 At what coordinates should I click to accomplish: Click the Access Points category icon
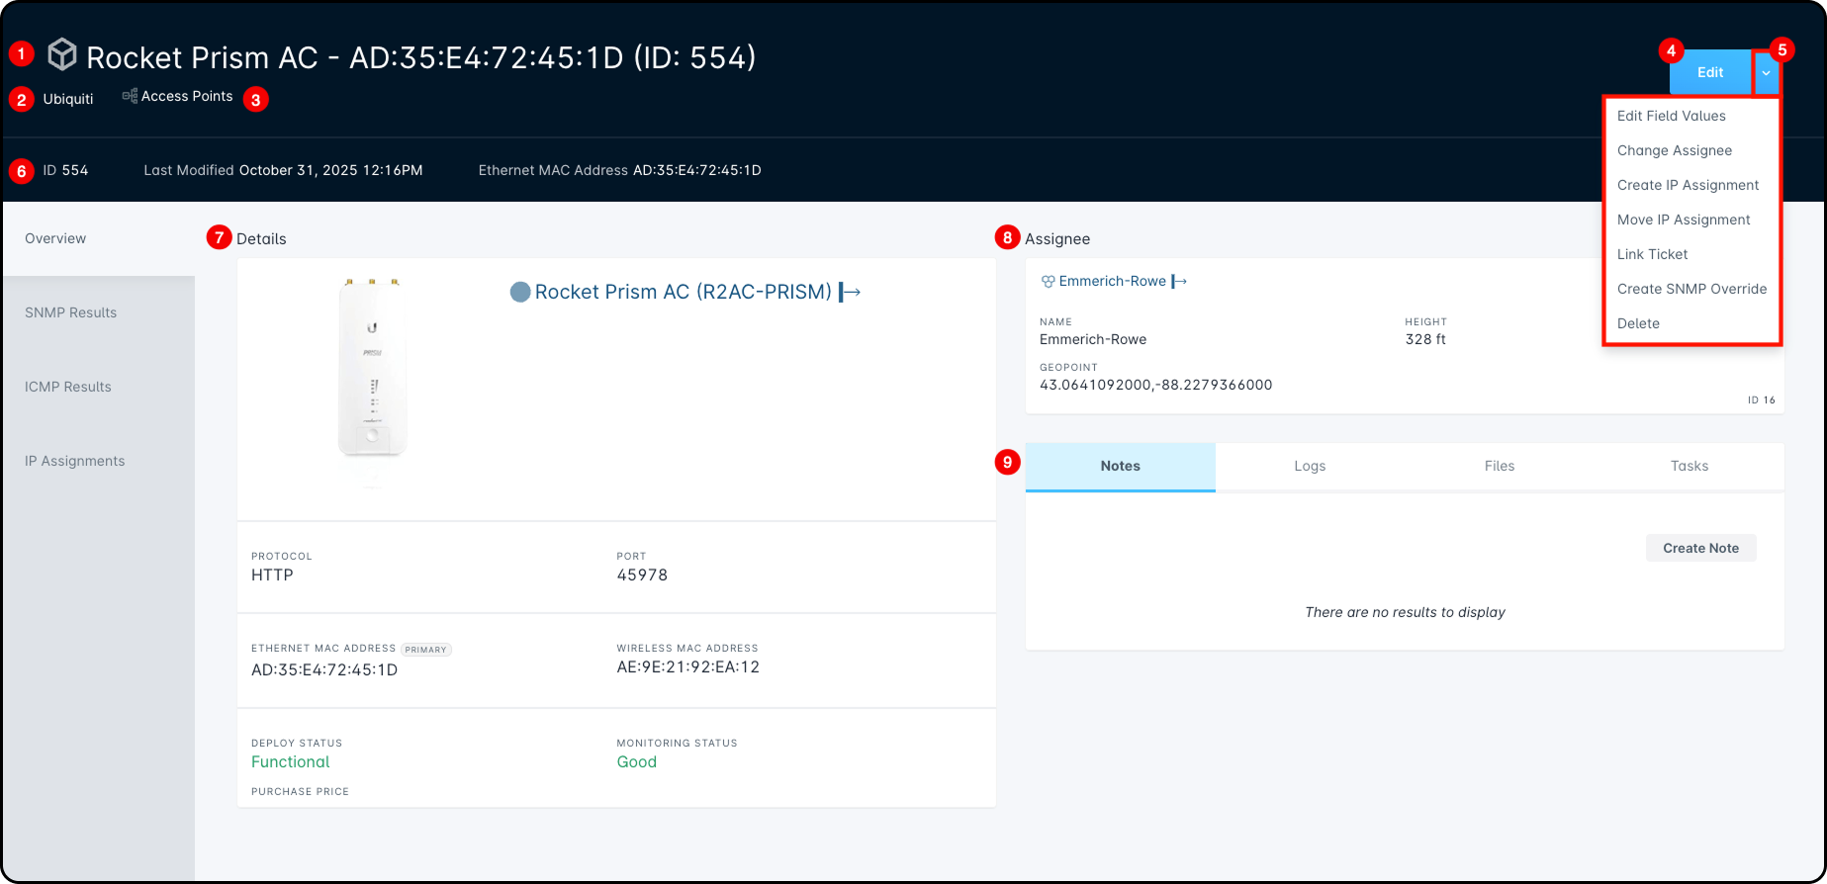[x=130, y=96]
